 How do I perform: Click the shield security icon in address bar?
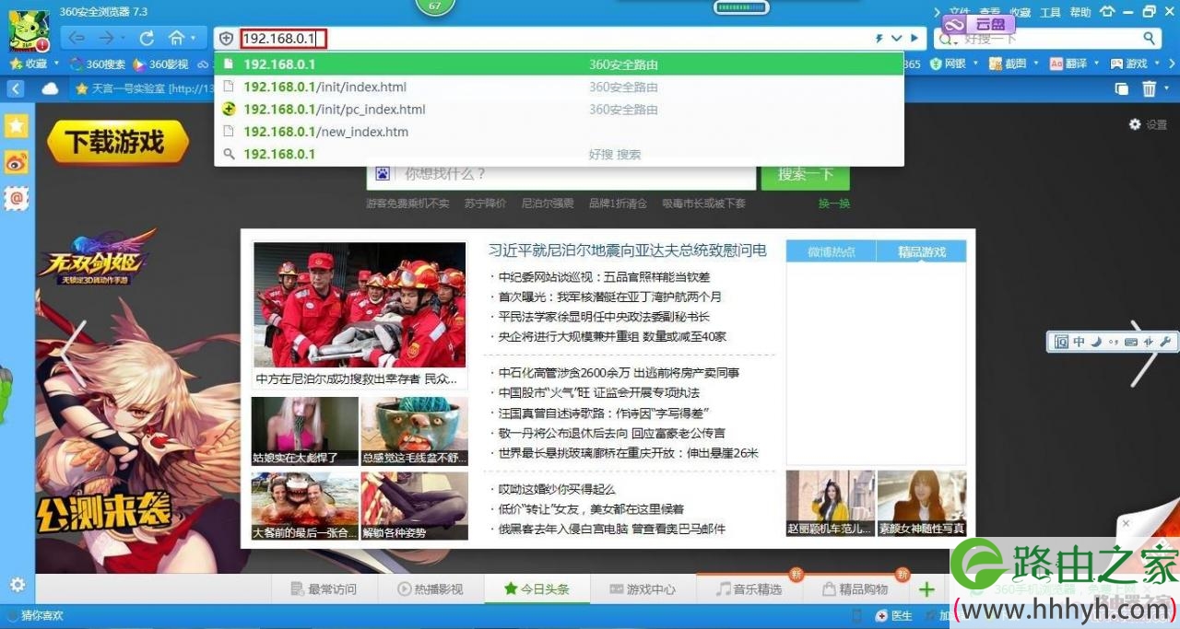(226, 39)
